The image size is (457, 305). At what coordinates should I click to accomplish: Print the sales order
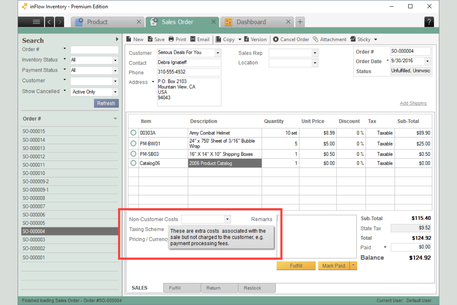(x=171, y=39)
